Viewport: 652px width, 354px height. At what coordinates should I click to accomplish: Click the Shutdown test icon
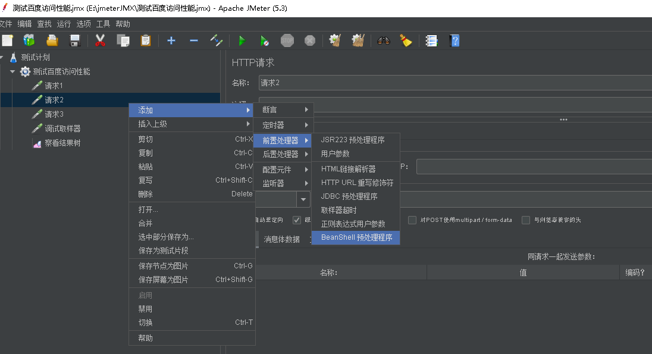pos(310,40)
